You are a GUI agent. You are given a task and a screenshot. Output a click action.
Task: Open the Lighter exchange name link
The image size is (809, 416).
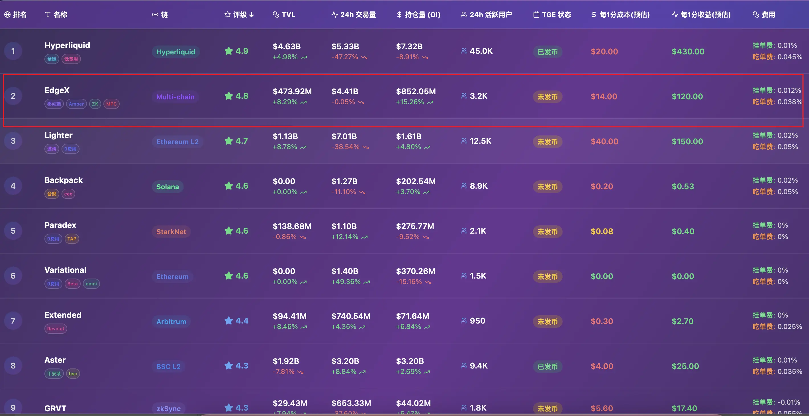click(58, 135)
